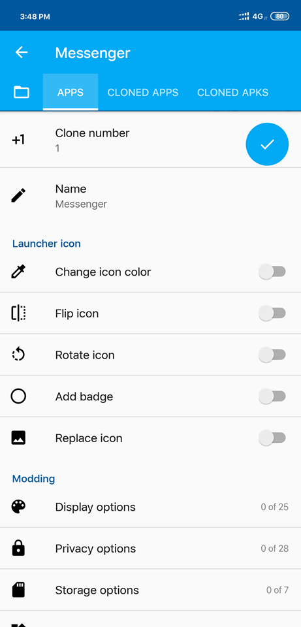Tap the eyedropper icon for icon color

click(18, 272)
